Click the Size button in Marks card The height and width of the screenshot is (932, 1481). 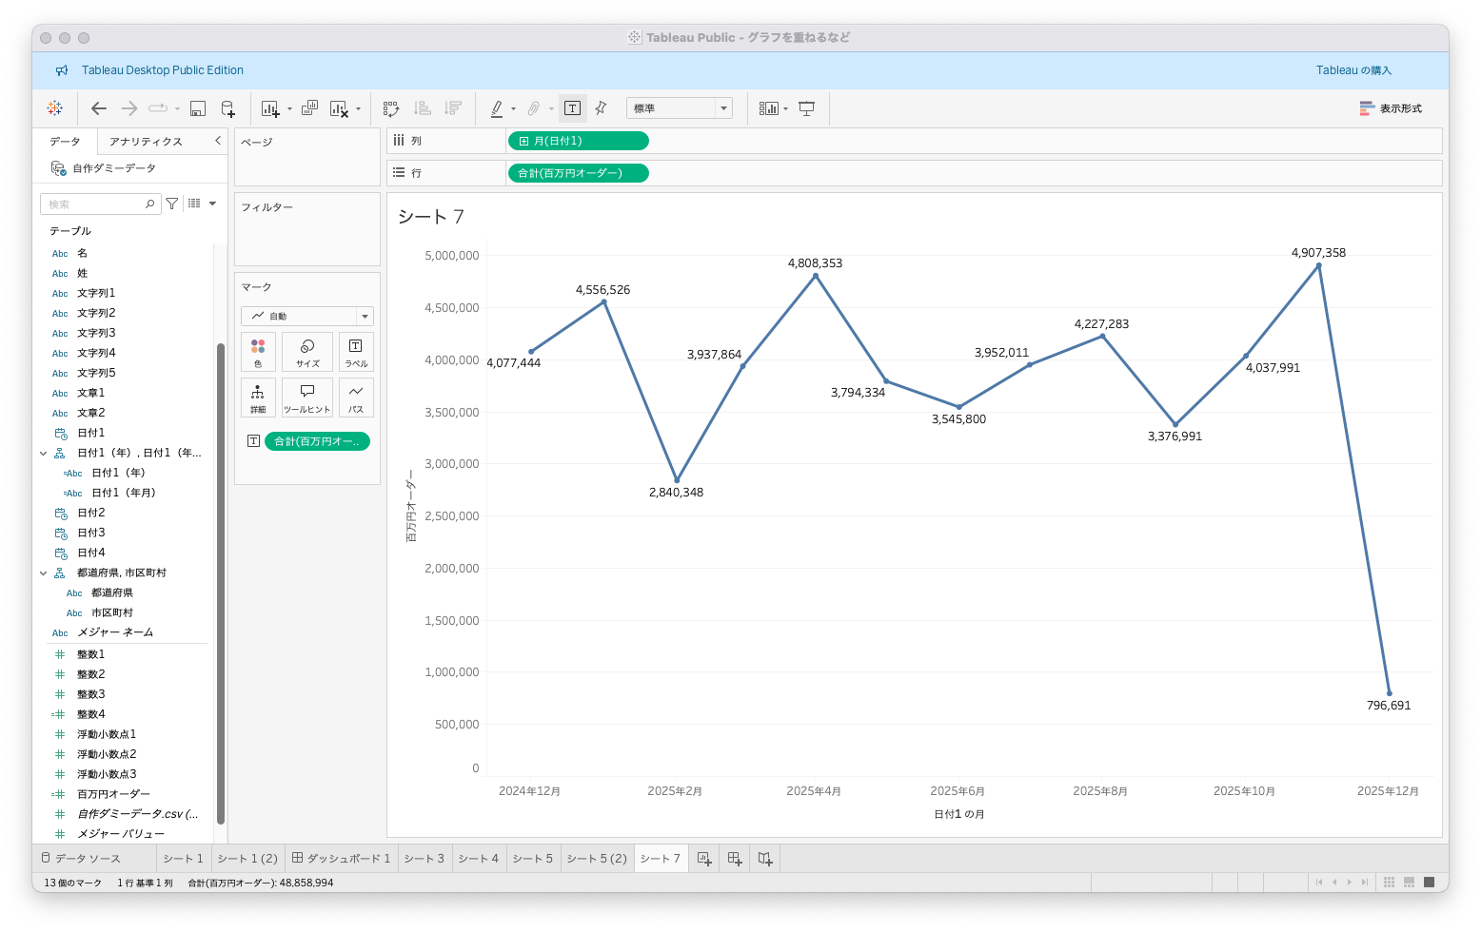click(x=307, y=351)
